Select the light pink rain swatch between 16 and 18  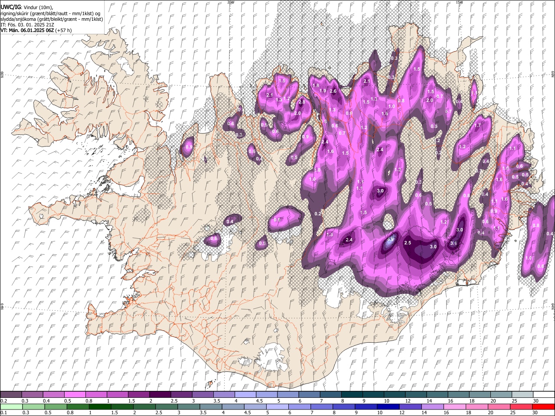(x=454, y=406)
